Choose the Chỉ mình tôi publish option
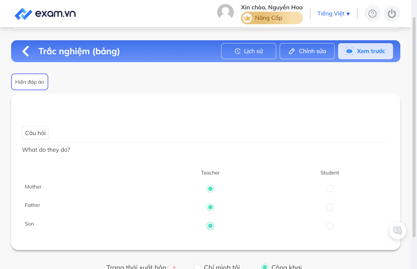This screenshot has height=269, width=417. [198, 267]
